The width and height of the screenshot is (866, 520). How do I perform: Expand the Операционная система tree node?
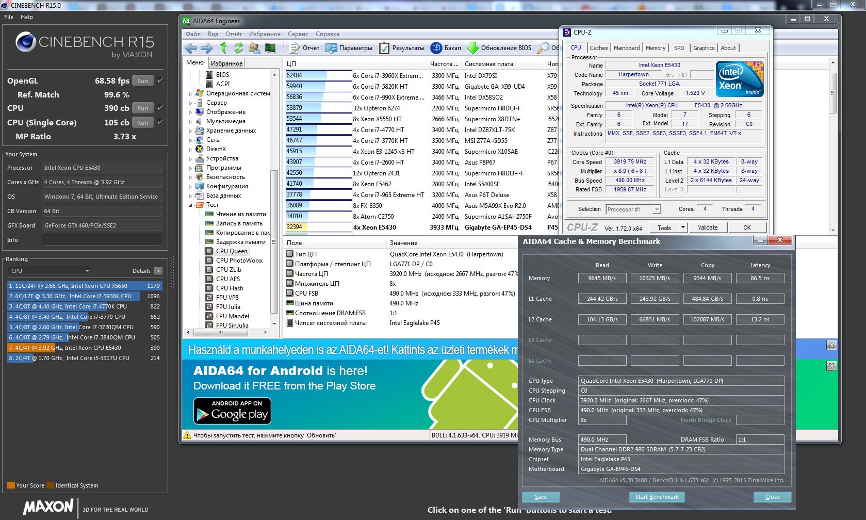(x=190, y=94)
